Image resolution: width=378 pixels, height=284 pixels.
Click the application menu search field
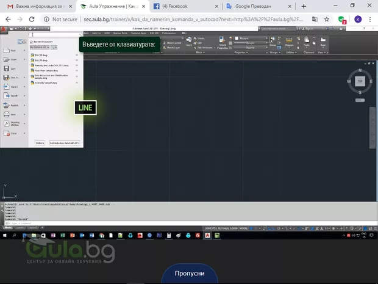pos(55,35)
